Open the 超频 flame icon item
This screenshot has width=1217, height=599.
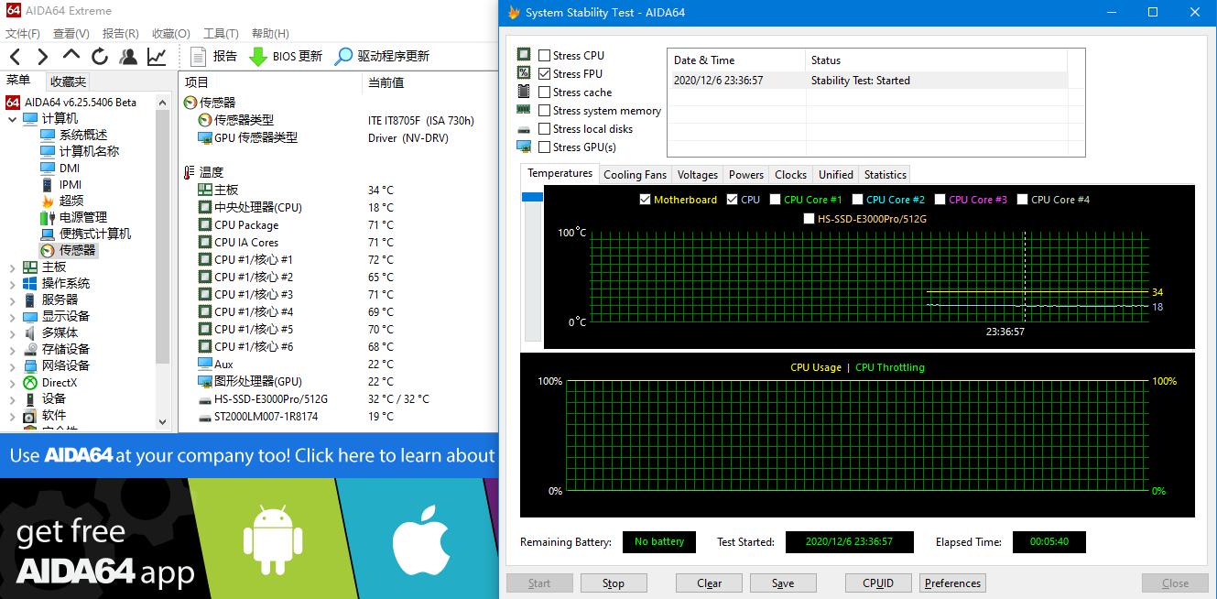tap(48, 201)
